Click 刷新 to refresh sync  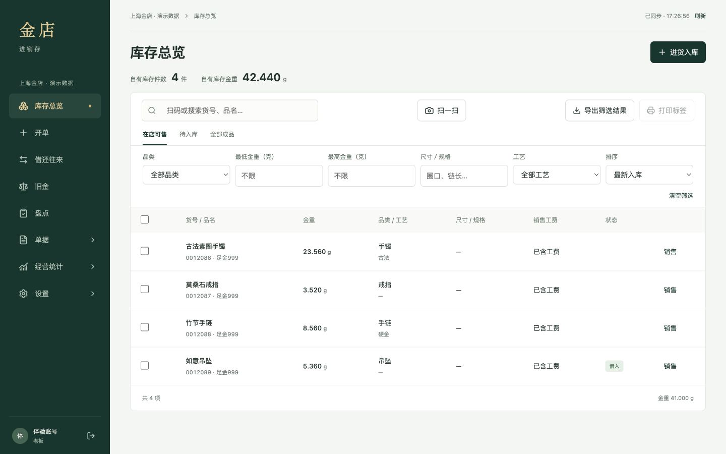(x=700, y=16)
